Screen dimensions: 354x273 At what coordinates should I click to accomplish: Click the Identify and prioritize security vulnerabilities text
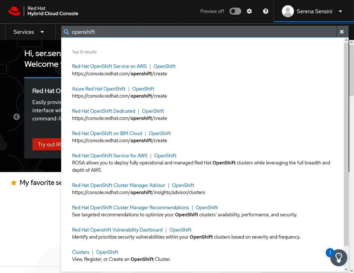186,237
